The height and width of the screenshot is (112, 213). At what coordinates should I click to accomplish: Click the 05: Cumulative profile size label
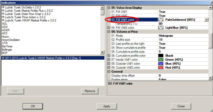128,52
